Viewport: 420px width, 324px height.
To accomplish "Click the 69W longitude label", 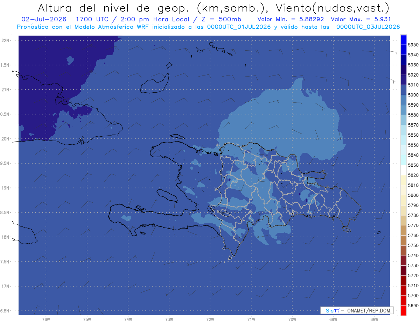I will click(x=333, y=319).
